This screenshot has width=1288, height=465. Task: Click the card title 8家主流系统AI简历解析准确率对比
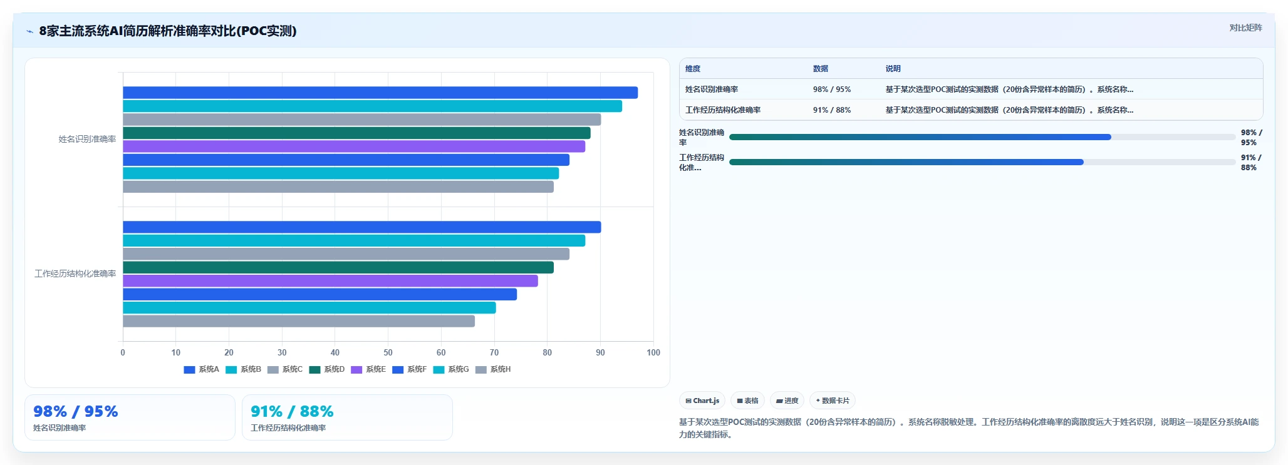coord(168,31)
